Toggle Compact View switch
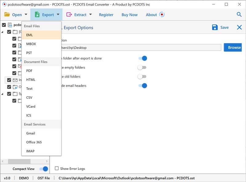The height and width of the screenshot is (182, 246). [x=44, y=169]
